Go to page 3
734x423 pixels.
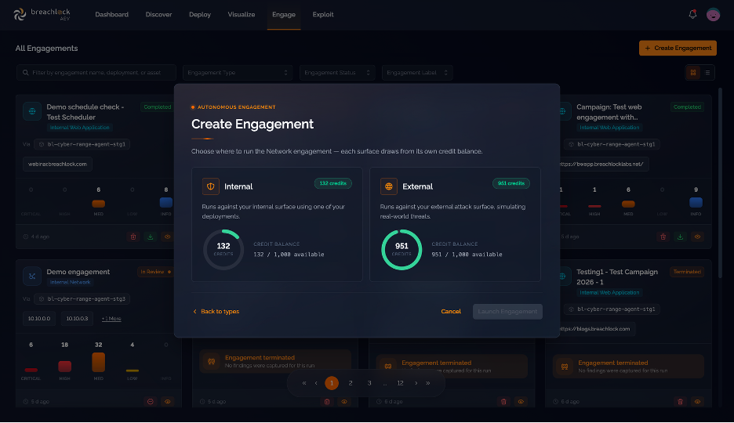click(x=369, y=383)
